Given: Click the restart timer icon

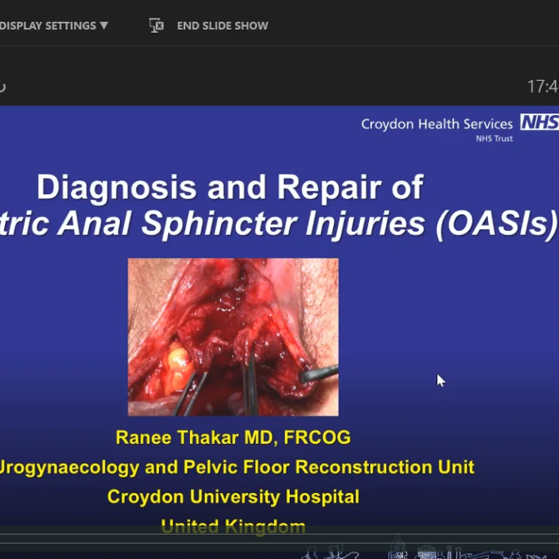Looking at the screenshot, I should 2,87.
